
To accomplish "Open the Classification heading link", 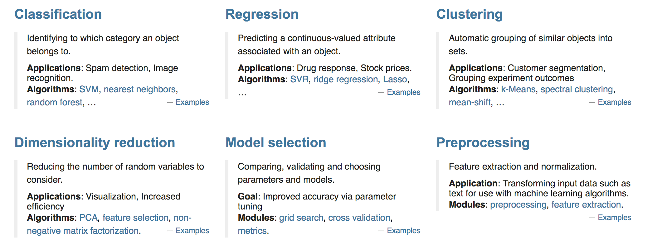I will [58, 14].
